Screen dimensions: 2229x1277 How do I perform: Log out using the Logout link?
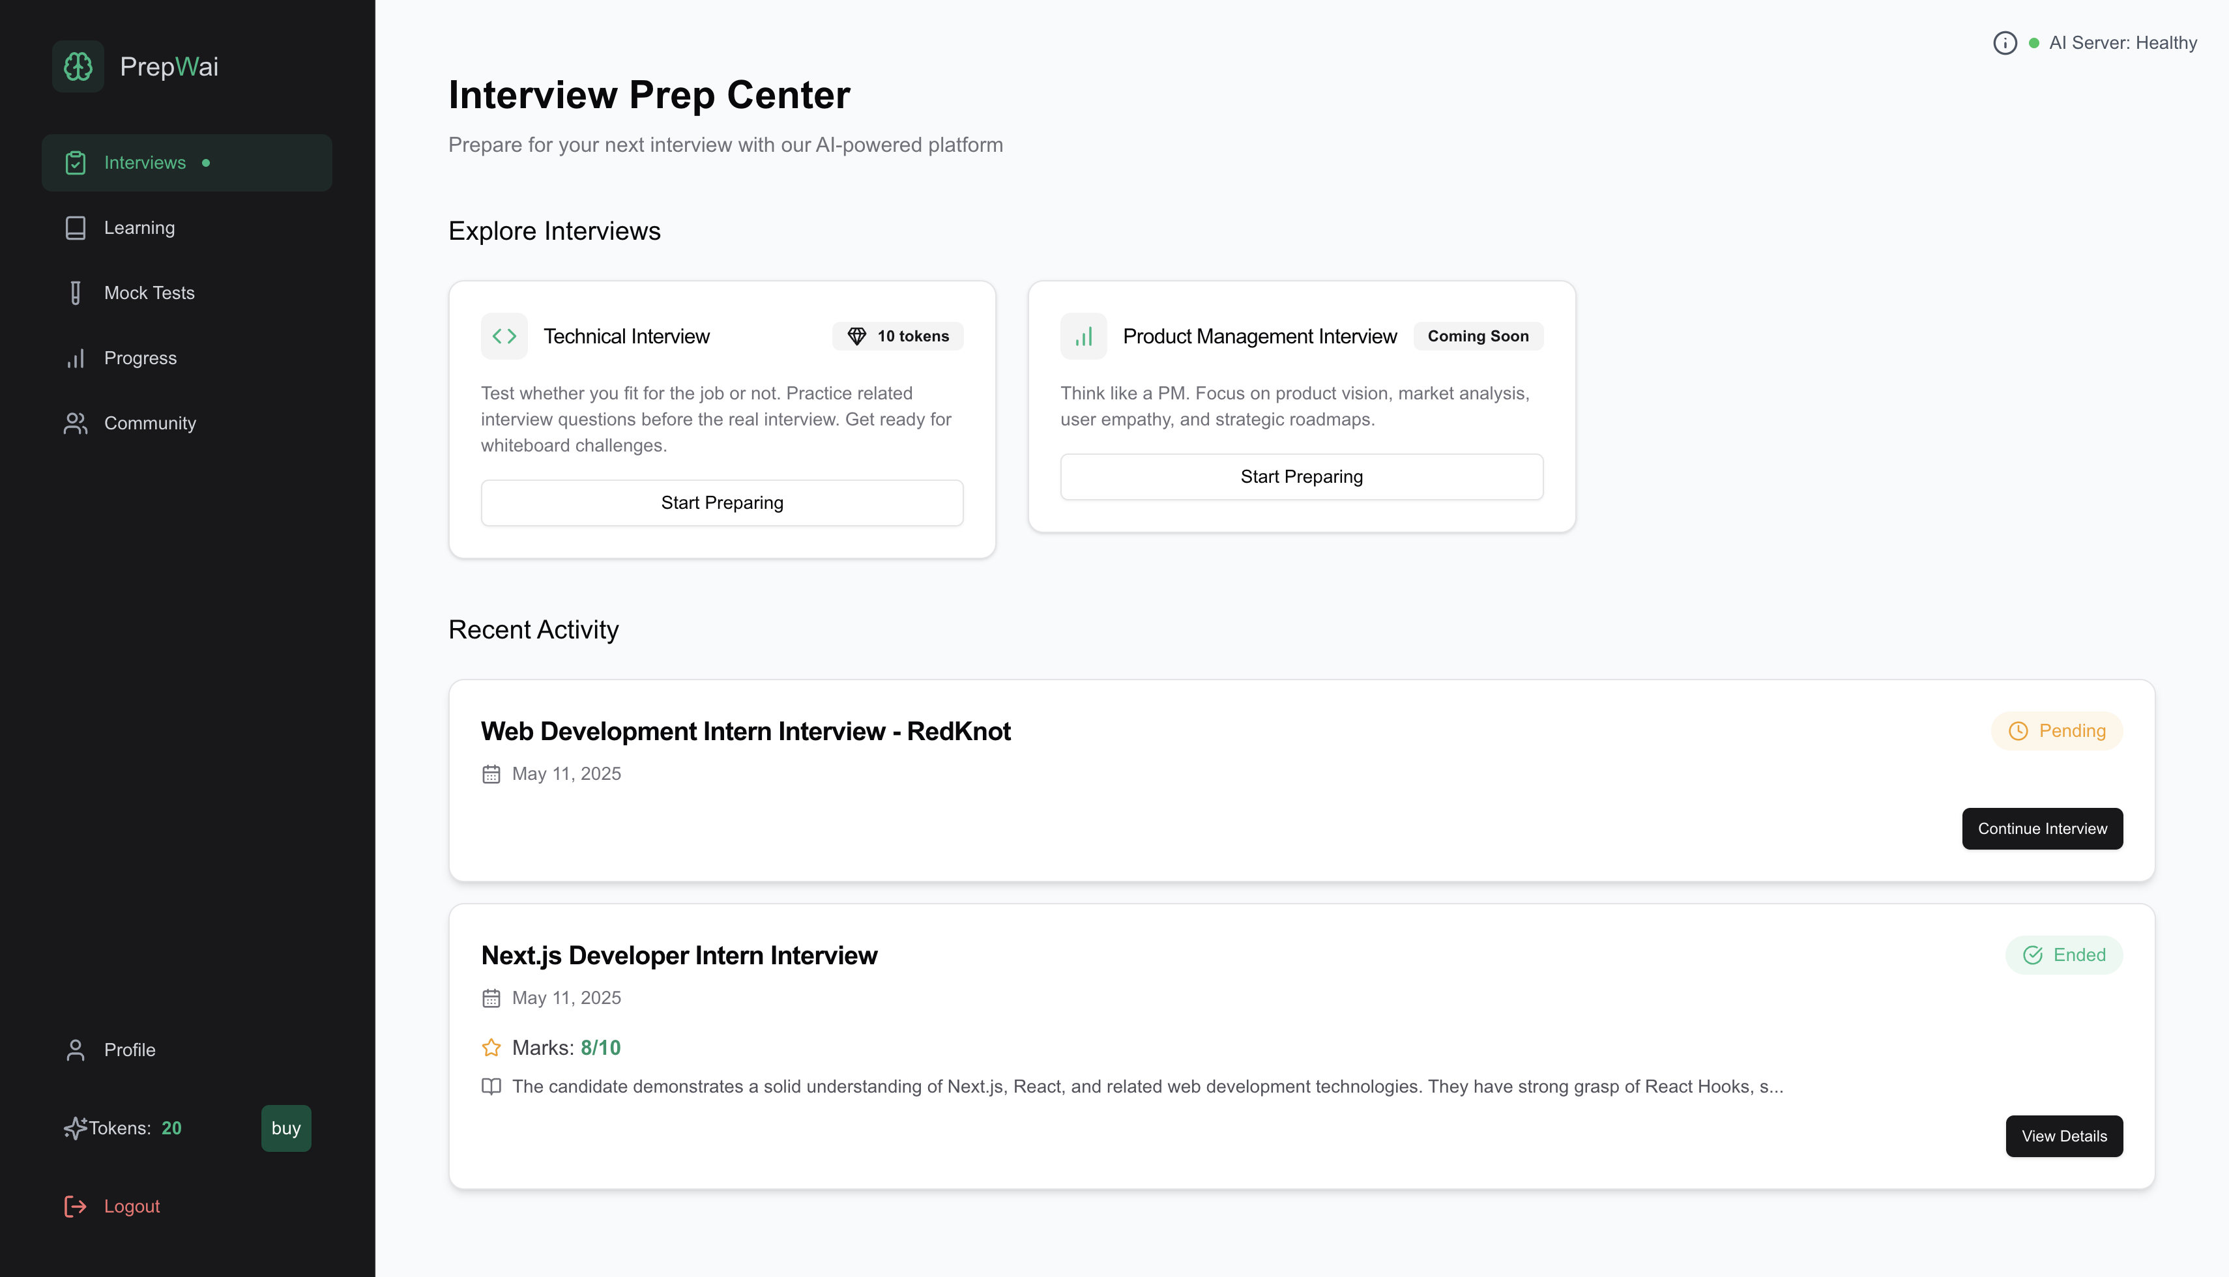(132, 1206)
